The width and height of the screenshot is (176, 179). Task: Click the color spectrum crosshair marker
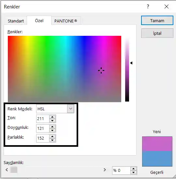point(101,70)
